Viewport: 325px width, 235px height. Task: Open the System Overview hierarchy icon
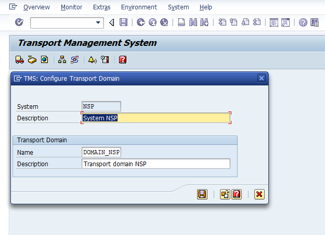(x=62, y=60)
